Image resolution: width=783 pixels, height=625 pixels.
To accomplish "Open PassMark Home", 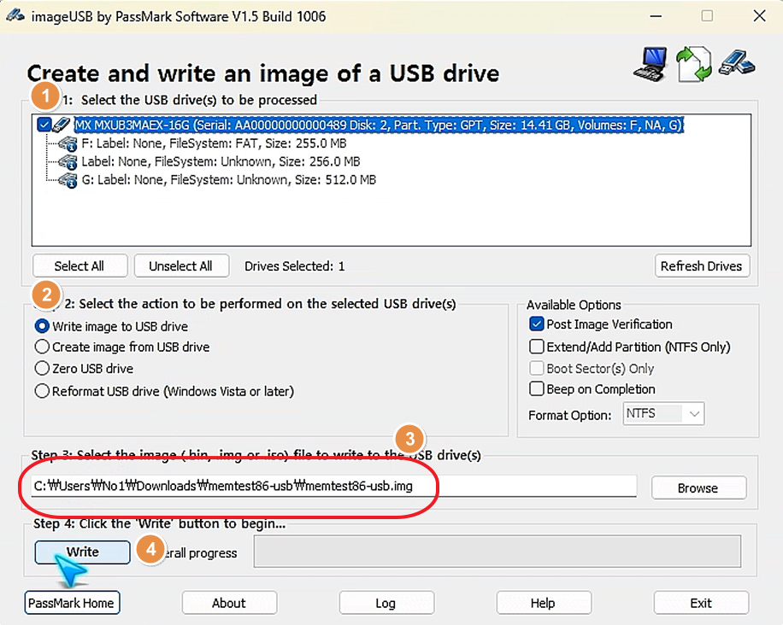I will pyautogui.click(x=72, y=603).
